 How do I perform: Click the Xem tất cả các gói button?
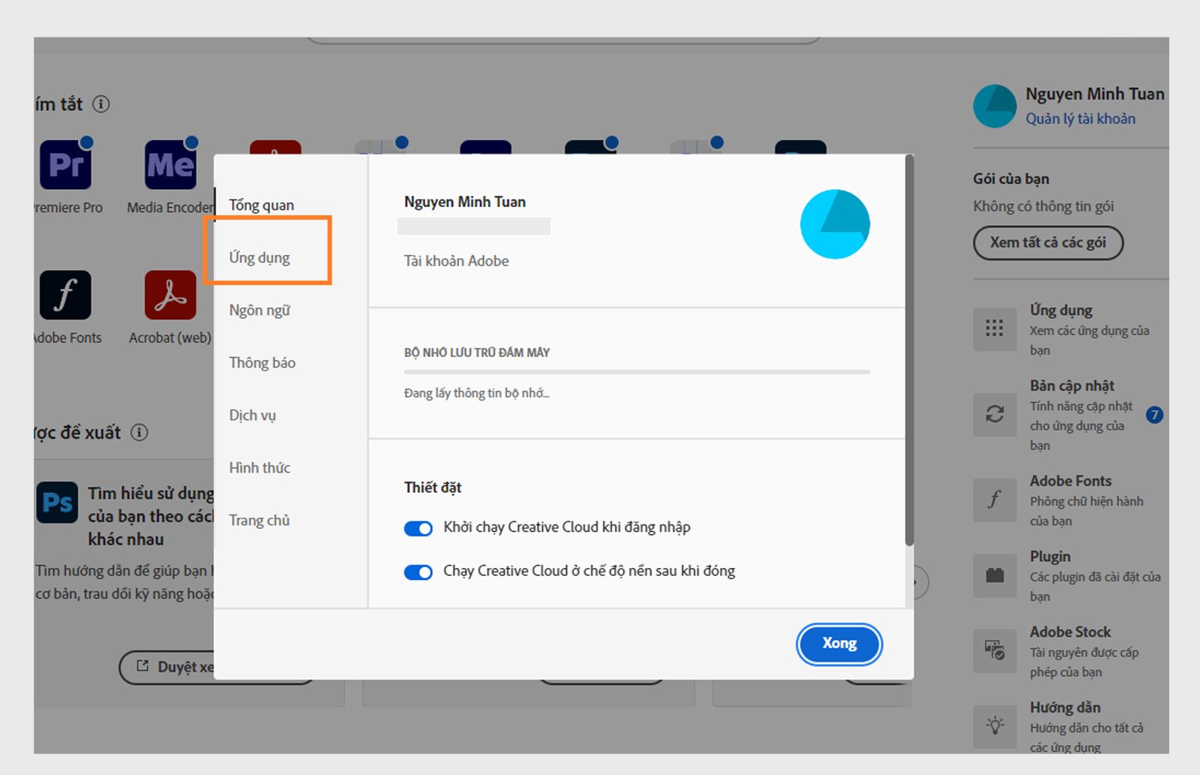tap(1048, 242)
